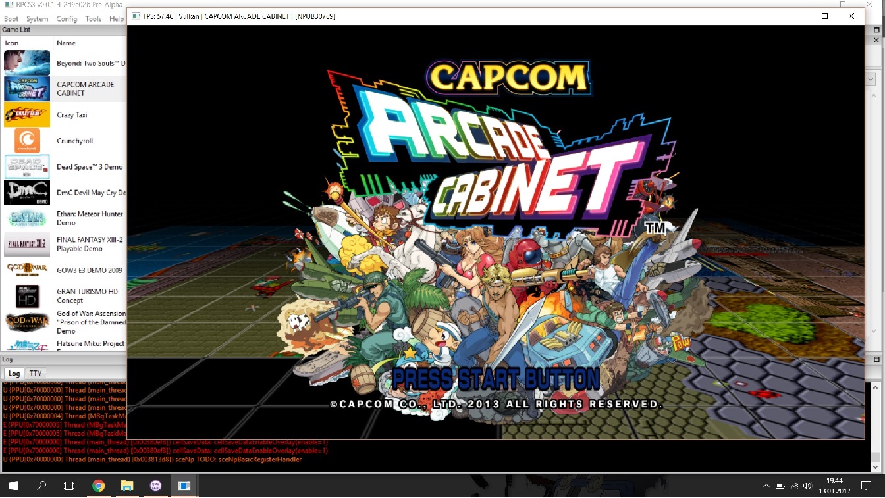Screen dimensions: 885x498
Task: Switch to the TTY tab
Action: [35, 373]
